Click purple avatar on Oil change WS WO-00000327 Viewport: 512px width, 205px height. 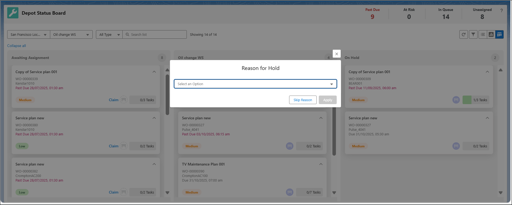(290, 146)
